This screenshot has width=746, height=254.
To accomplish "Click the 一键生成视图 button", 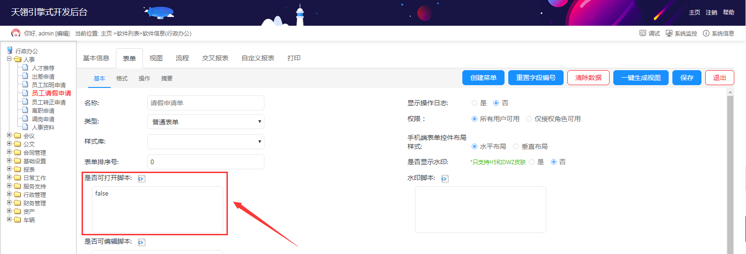I will click(x=641, y=78).
